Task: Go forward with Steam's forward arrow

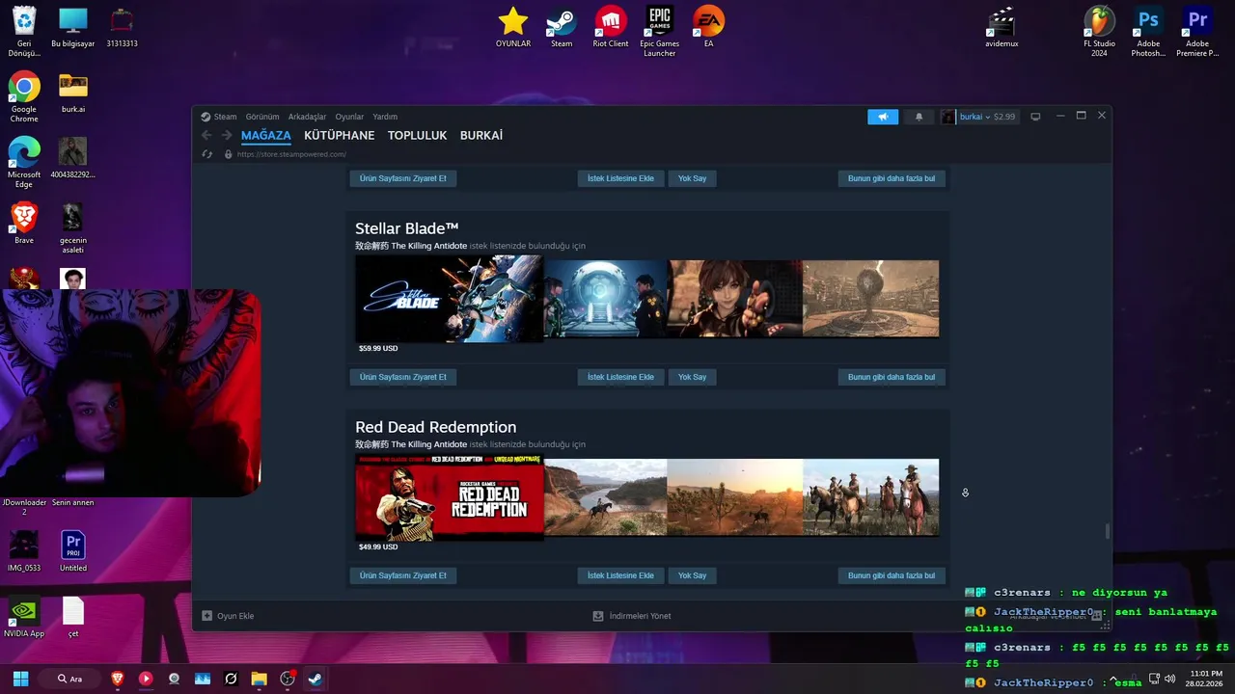Action: [x=227, y=136]
